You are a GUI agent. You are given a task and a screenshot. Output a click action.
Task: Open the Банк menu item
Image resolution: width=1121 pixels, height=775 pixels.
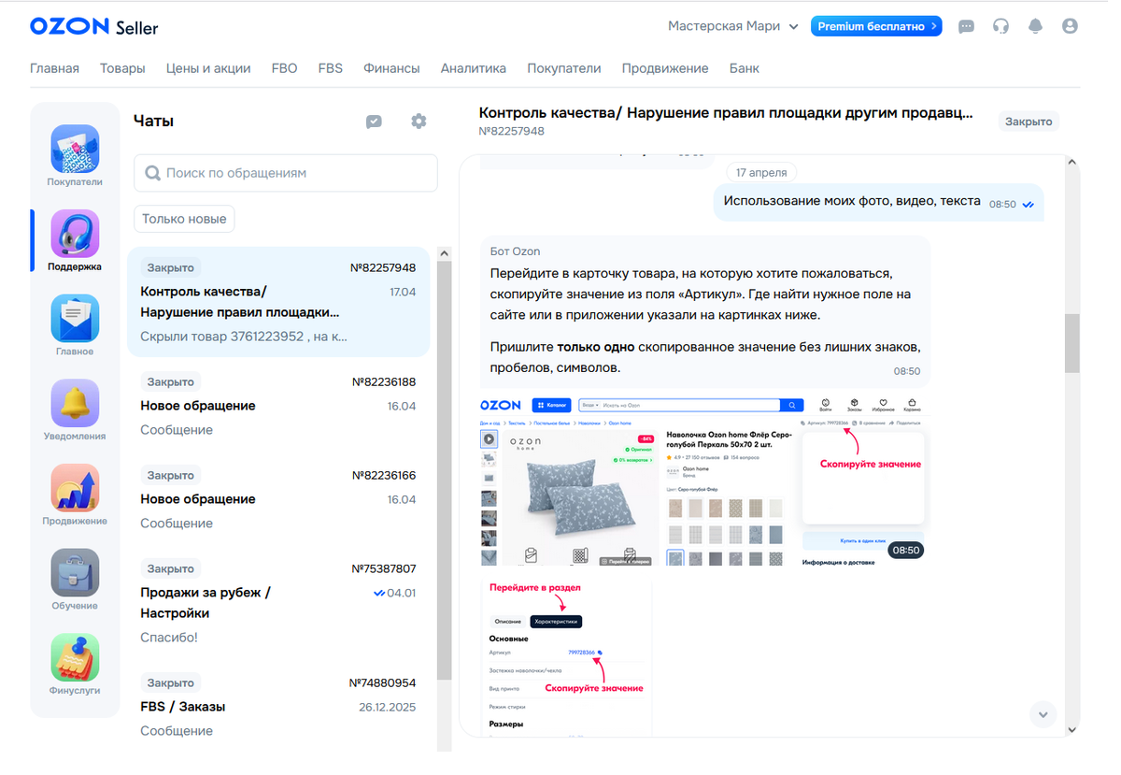[x=745, y=68]
